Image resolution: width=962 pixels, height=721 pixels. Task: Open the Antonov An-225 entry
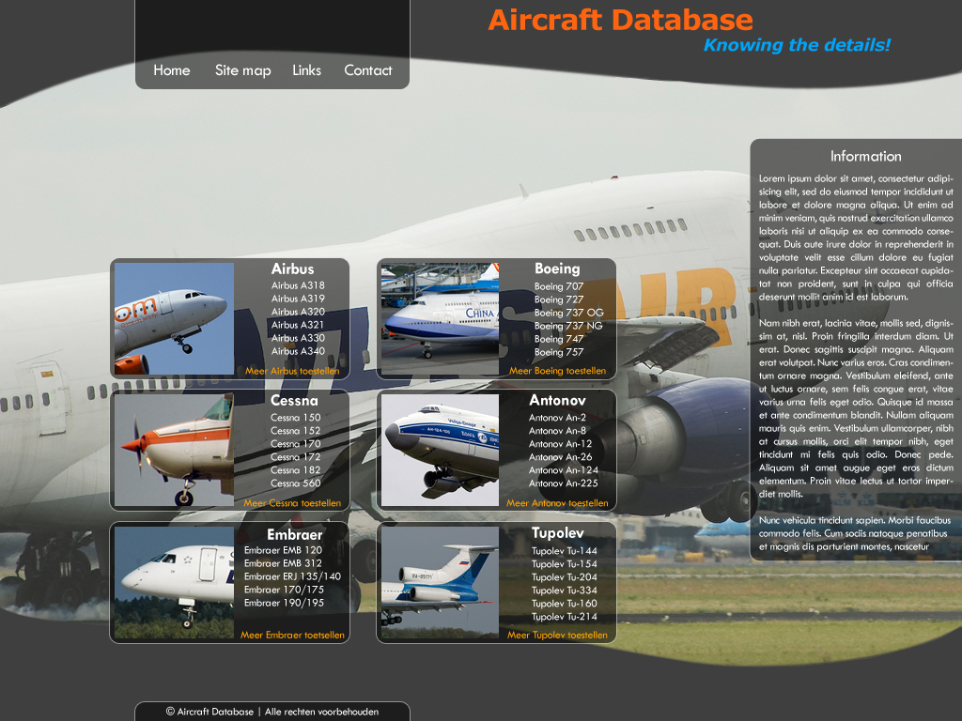pyautogui.click(x=564, y=483)
